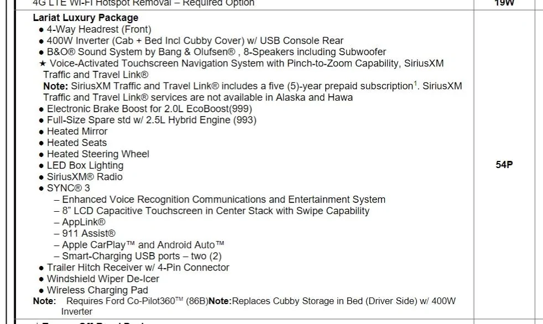The image size is (543, 324).
Task: Click the Requires Ford Co-Pilot360 note
Action: 121,301
